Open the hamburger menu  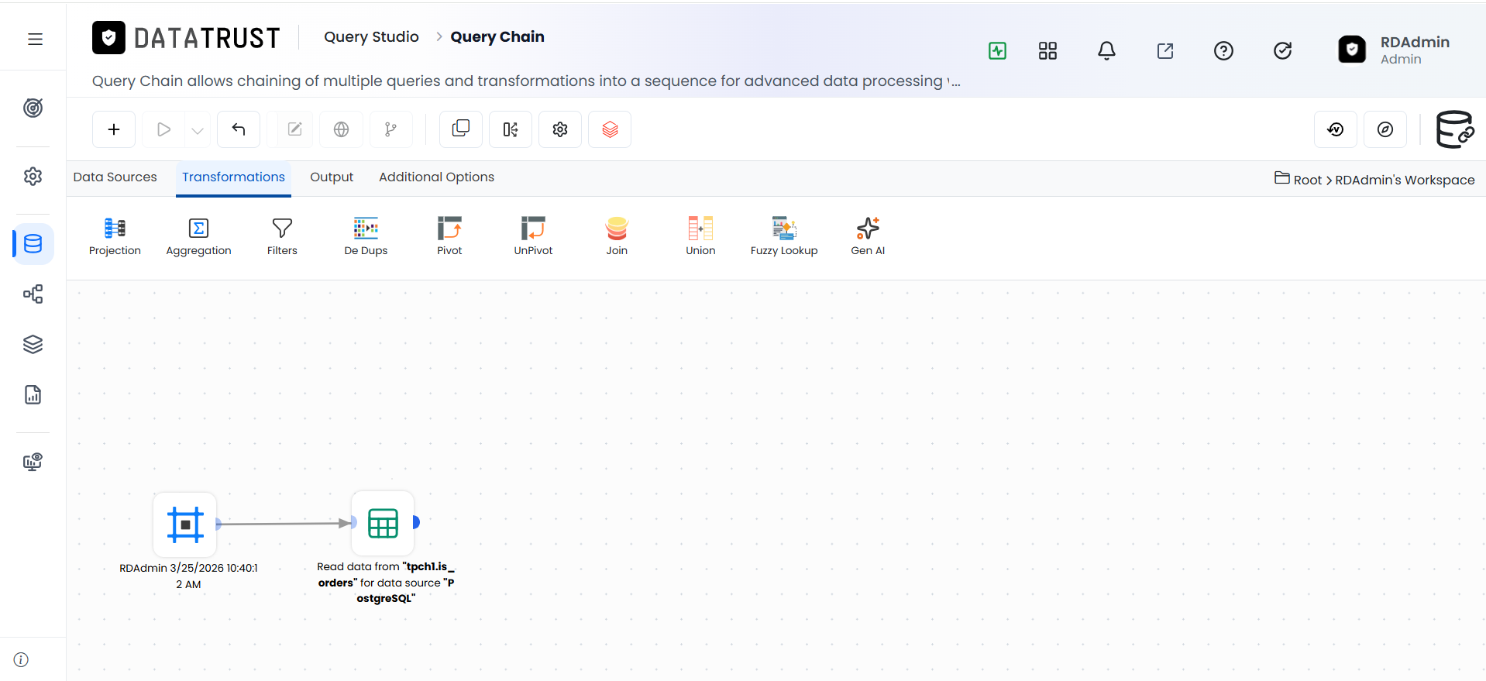pyautogui.click(x=35, y=39)
